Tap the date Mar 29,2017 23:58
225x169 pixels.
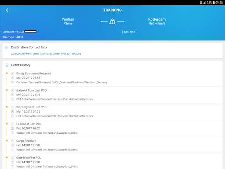pyautogui.click(x=28, y=78)
